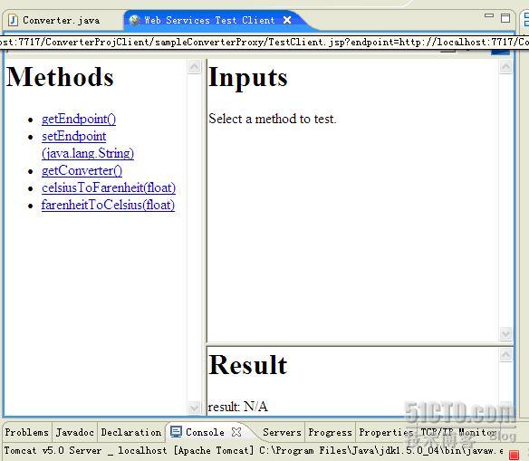The width and height of the screenshot is (529, 461).
Task: Open the getEndpoint() method link
Action: coord(79,119)
